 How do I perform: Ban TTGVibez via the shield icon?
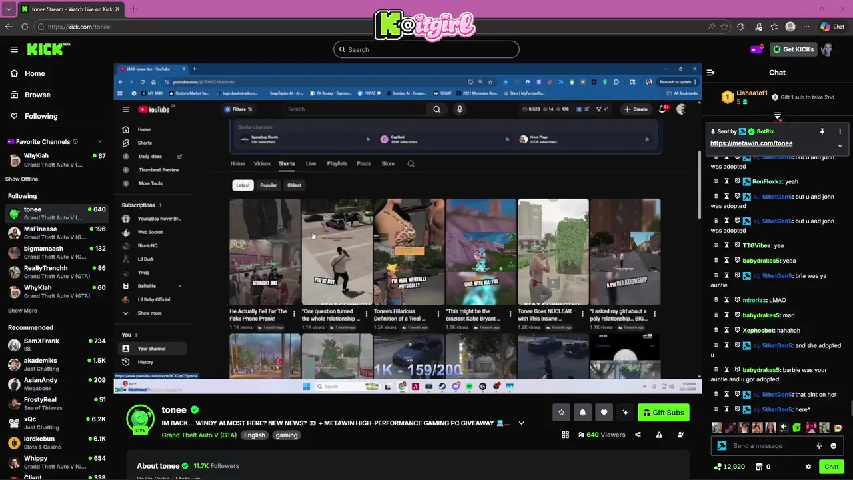pos(738,245)
